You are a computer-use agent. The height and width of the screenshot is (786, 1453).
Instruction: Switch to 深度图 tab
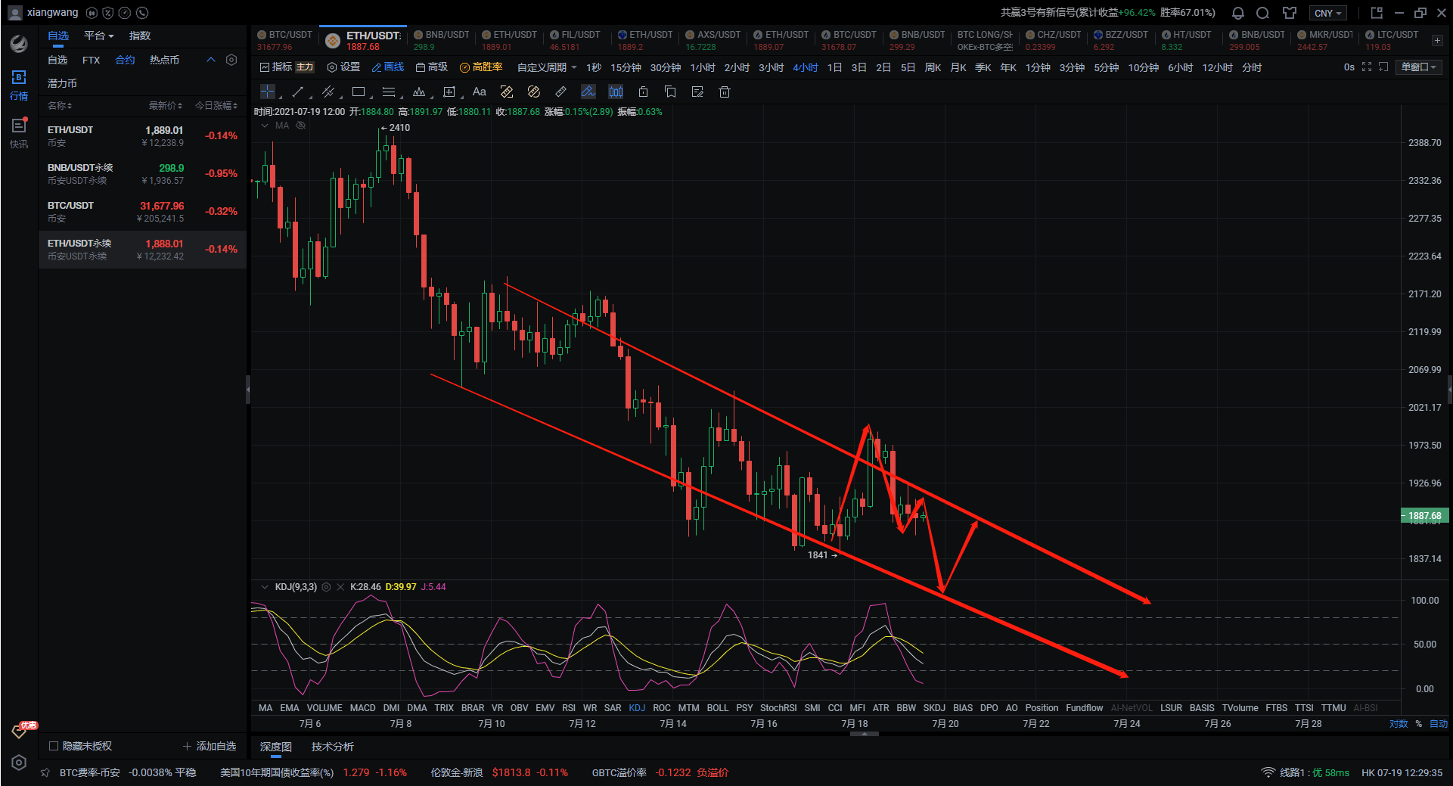[x=276, y=747]
